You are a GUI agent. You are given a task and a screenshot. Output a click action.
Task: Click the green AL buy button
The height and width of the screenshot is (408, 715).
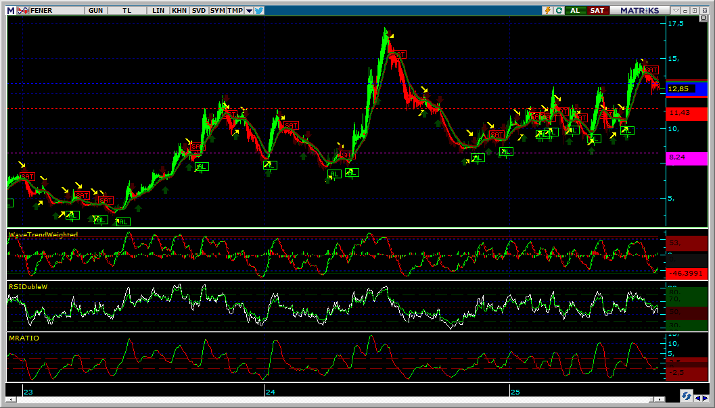click(x=576, y=10)
